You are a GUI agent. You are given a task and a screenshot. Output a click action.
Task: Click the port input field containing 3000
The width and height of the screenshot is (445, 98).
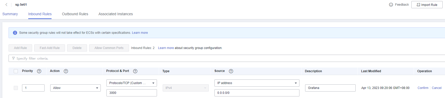[132, 93]
